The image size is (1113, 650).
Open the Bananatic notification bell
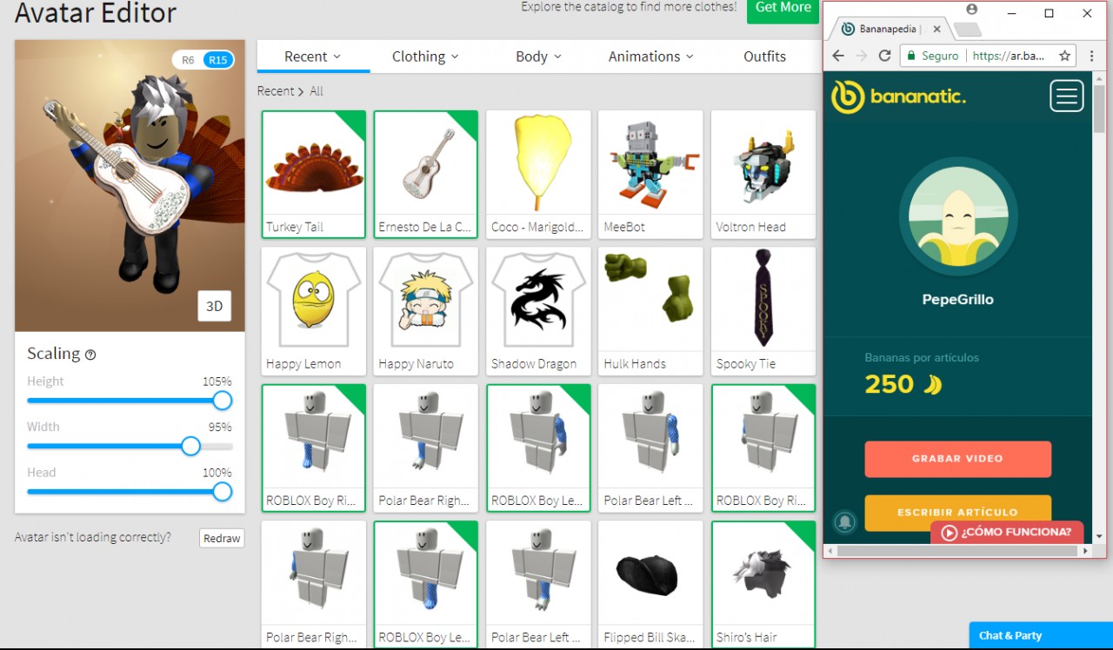[844, 521]
